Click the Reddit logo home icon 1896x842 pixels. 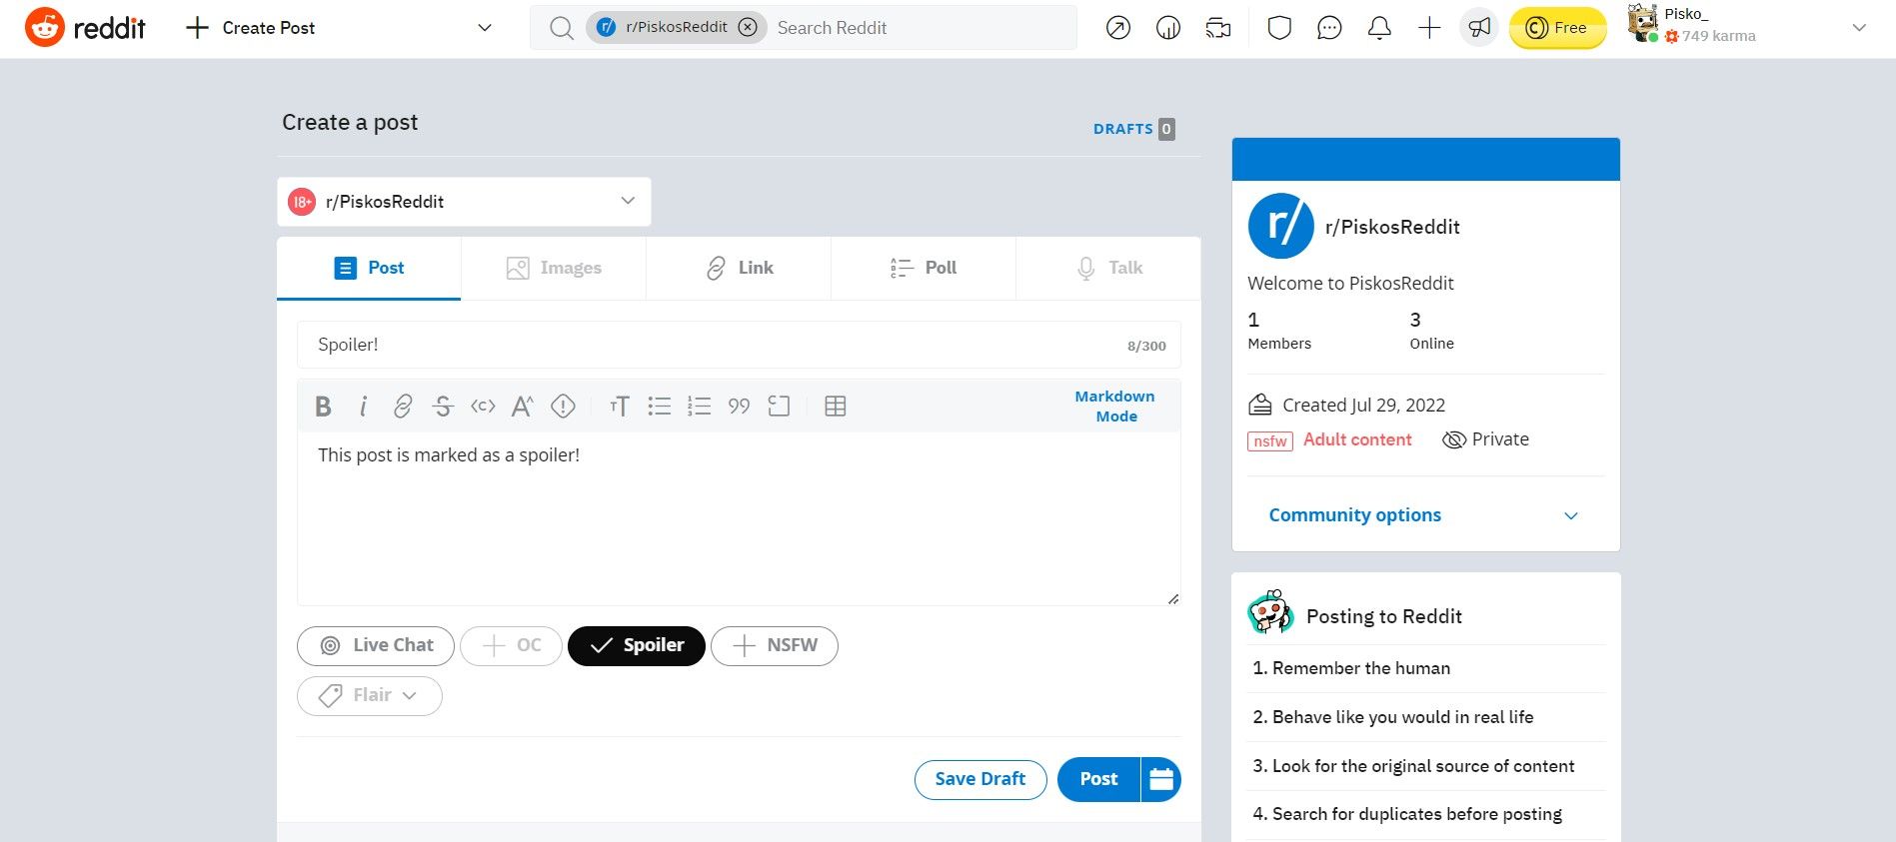45,28
